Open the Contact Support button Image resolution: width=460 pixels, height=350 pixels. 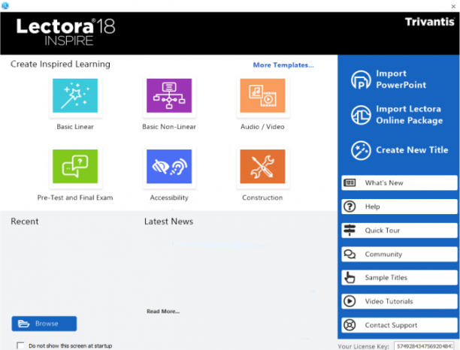(399, 325)
